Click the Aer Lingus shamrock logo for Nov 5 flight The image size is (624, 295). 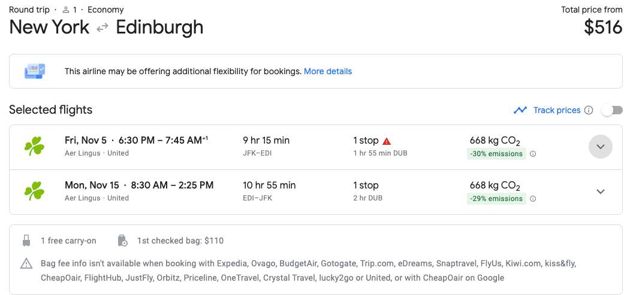(34, 147)
